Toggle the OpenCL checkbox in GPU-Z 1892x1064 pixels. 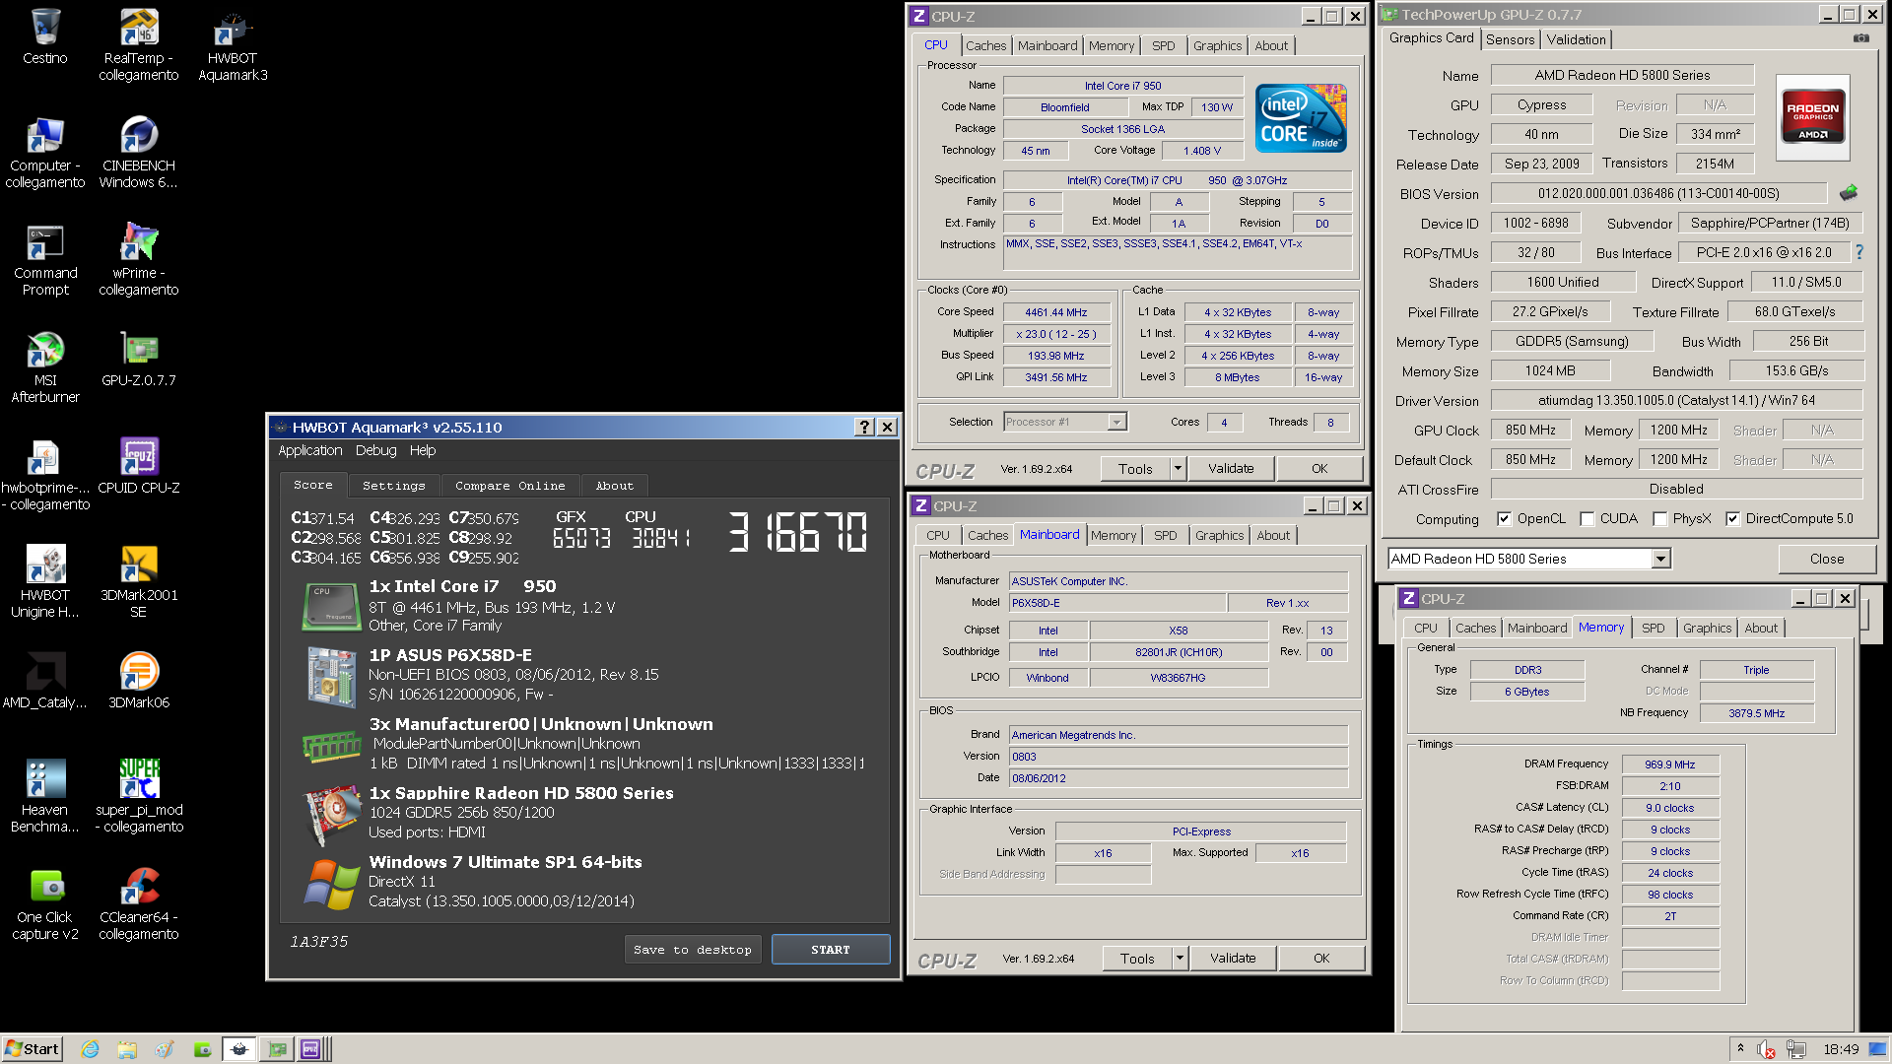[x=1504, y=518]
